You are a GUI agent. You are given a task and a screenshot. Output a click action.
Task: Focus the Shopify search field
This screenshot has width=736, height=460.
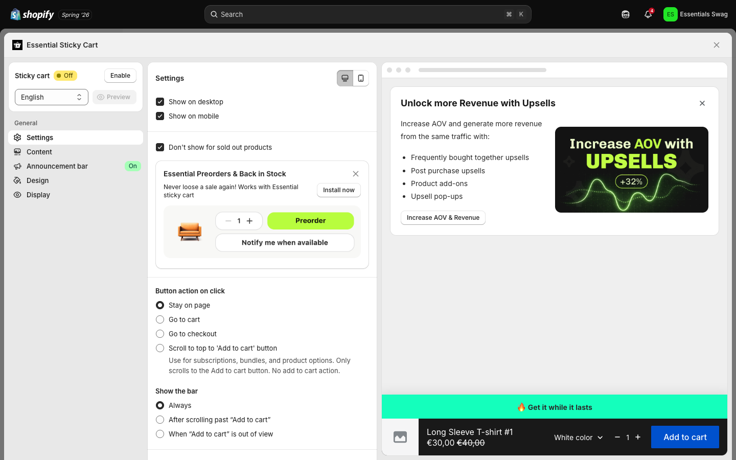pyautogui.click(x=368, y=14)
